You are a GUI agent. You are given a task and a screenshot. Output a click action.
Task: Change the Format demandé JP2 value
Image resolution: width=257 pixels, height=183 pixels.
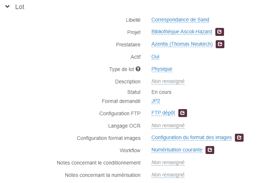156,101
